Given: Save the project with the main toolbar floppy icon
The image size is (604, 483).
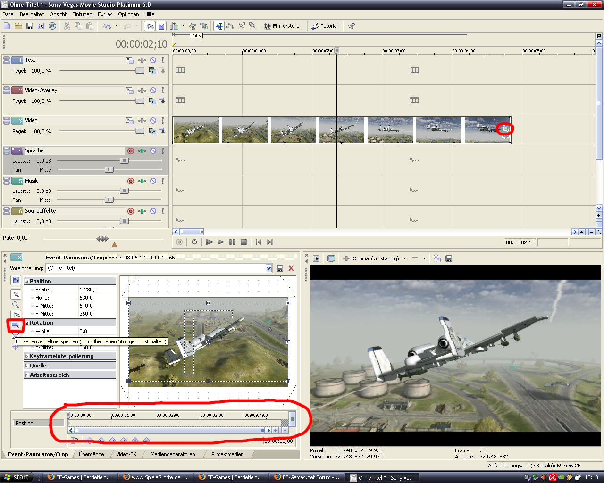Looking at the screenshot, I should pyautogui.click(x=30, y=26).
